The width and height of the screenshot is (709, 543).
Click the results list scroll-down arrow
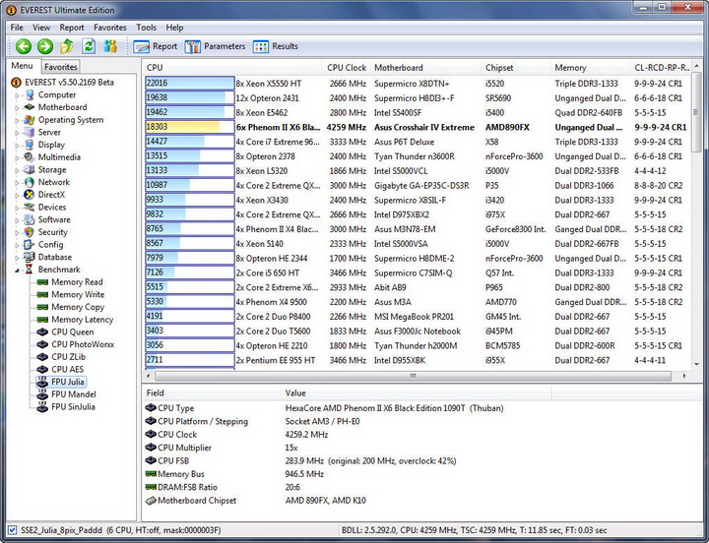click(x=697, y=364)
